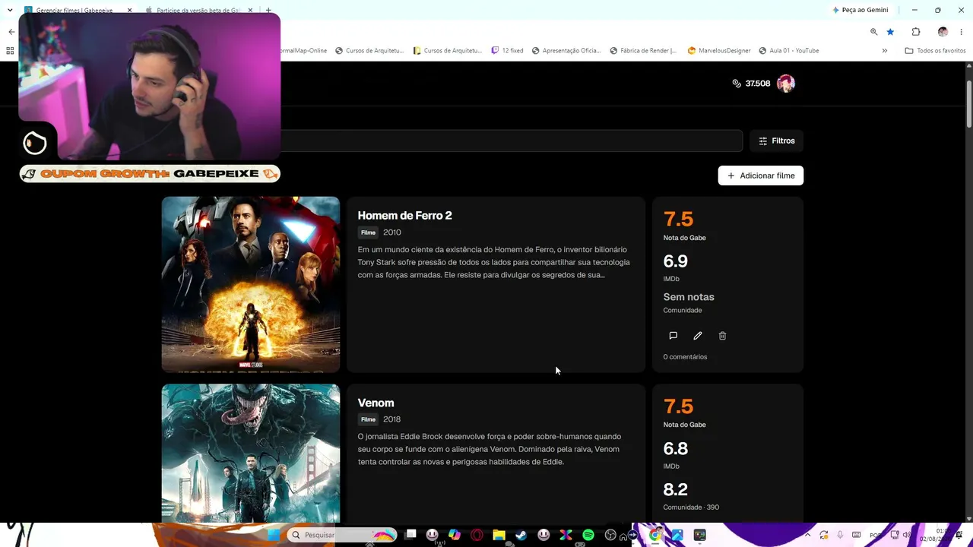973x547 pixels.
Task: Open OBS Studio from the taskbar
Action: (x=610, y=535)
